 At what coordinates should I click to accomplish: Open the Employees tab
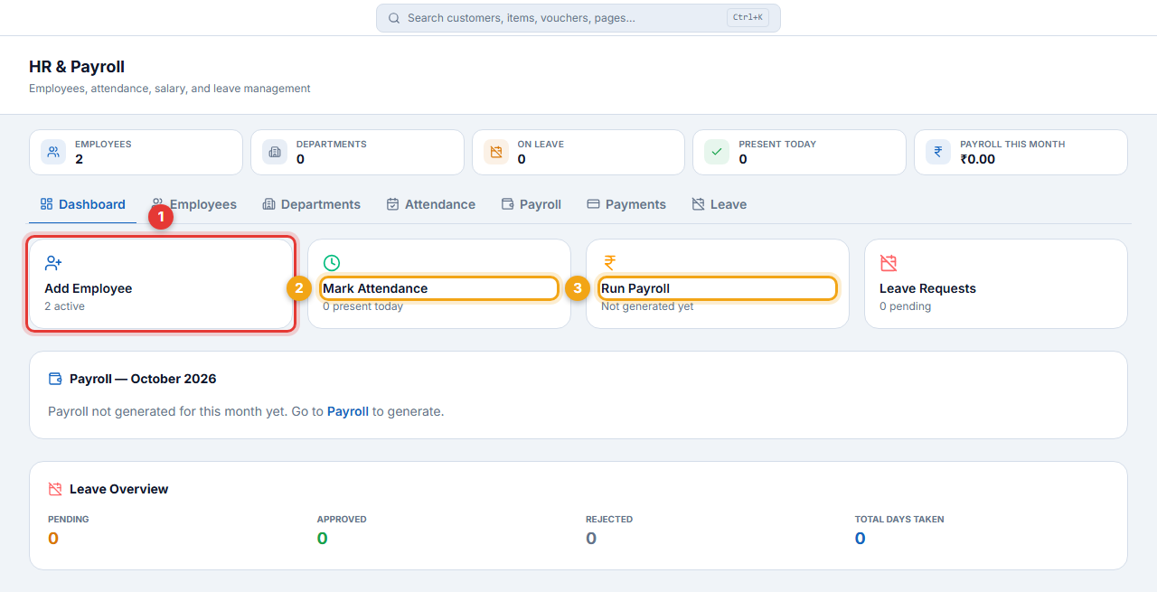click(194, 204)
